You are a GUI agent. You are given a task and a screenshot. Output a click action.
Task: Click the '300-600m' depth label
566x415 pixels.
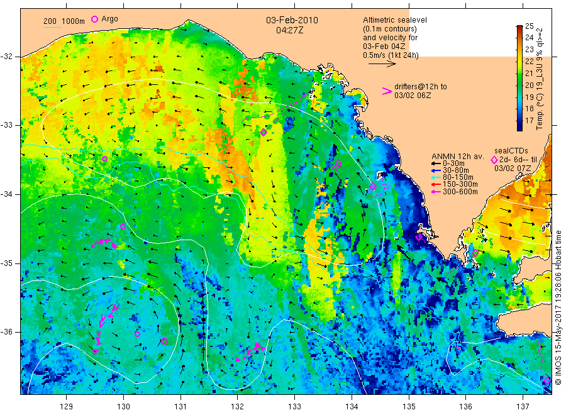coord(460,192)
